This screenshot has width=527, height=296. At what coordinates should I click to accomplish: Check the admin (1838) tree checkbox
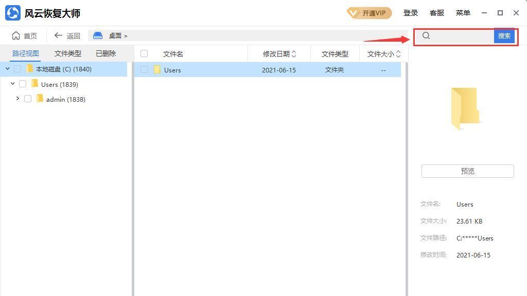[x=28, y=99]
